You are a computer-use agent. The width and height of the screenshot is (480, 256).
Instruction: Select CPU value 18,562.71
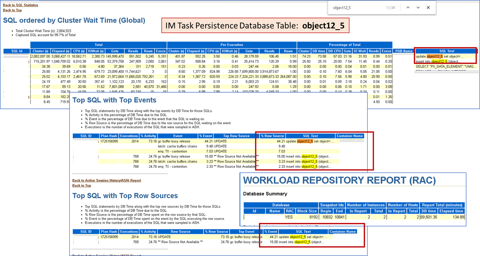79,57
